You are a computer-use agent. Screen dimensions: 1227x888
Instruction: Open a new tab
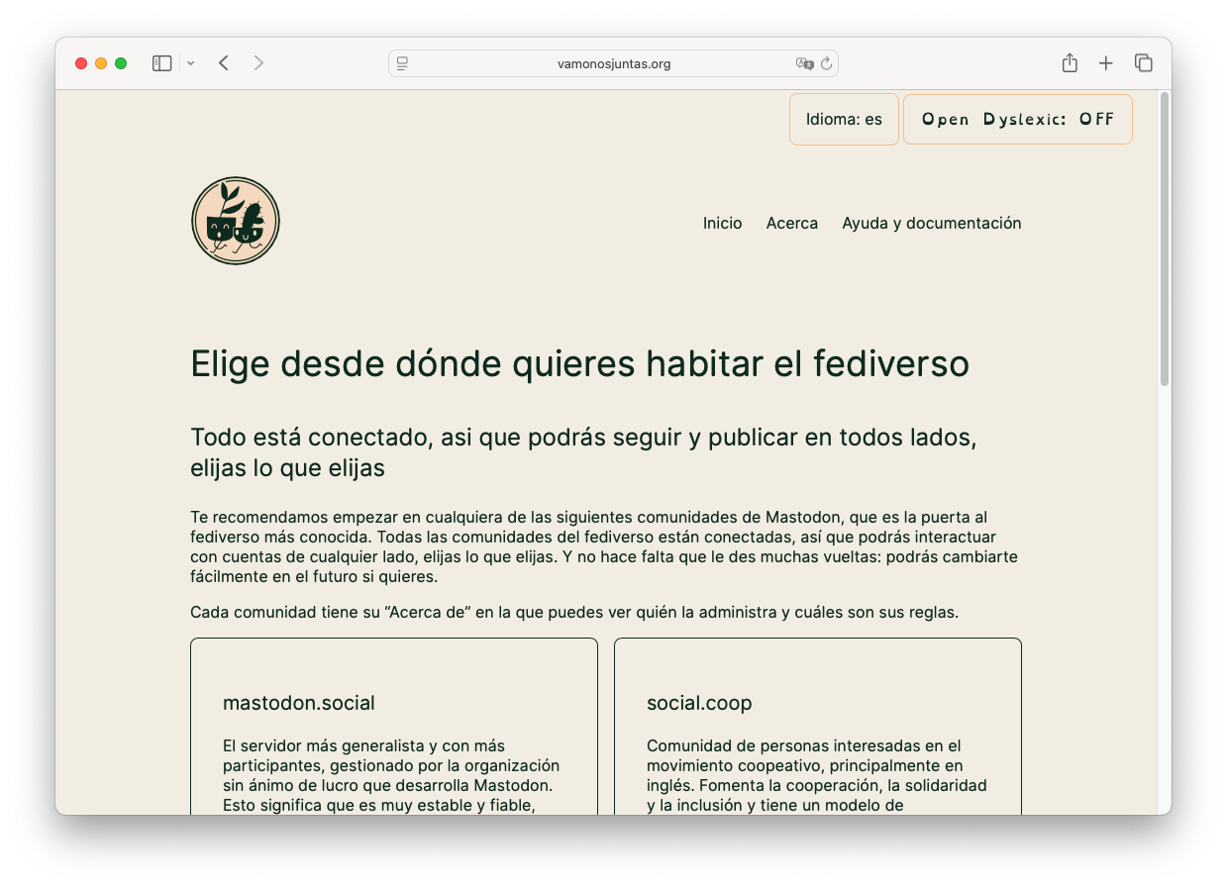point(1106,63)
